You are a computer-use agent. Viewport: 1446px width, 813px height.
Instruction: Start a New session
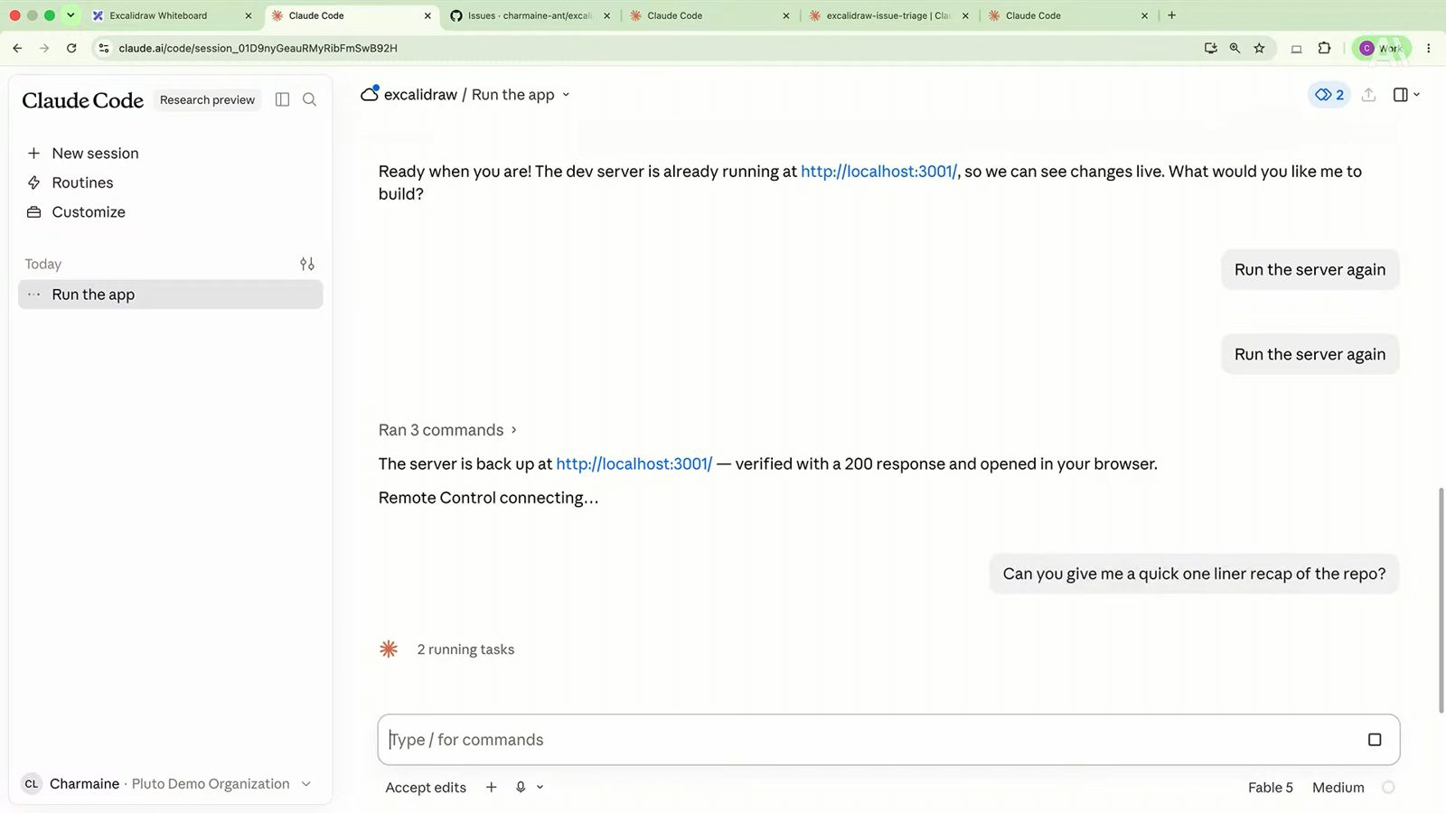pyautogui.click(x=95, y=154)
